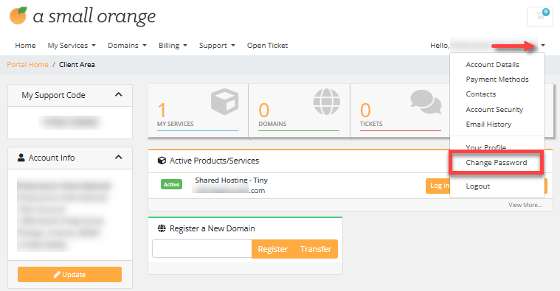Screen dimensions: 560x291
Task: Click the Transfer domain button
Action: point(316,249)
